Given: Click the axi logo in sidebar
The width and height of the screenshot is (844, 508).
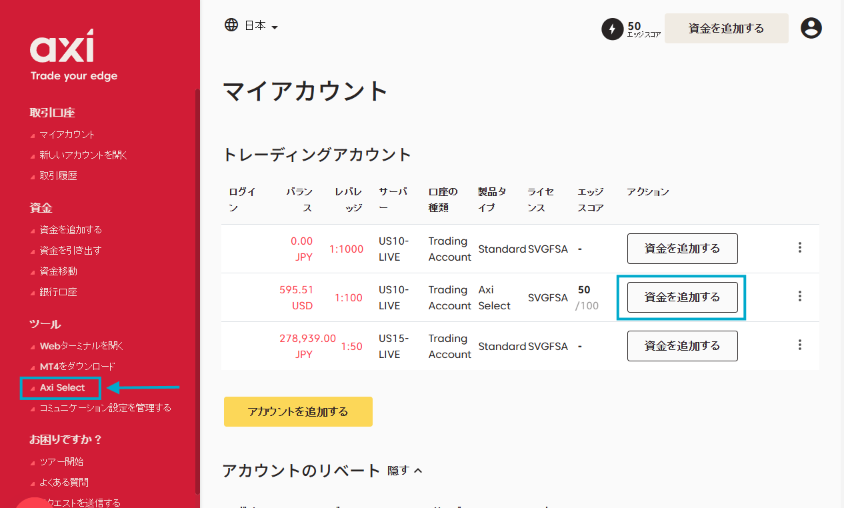Looking at the screenshot, I should pos(61,47).
